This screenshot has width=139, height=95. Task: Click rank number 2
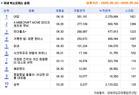[x=7, y=24]
